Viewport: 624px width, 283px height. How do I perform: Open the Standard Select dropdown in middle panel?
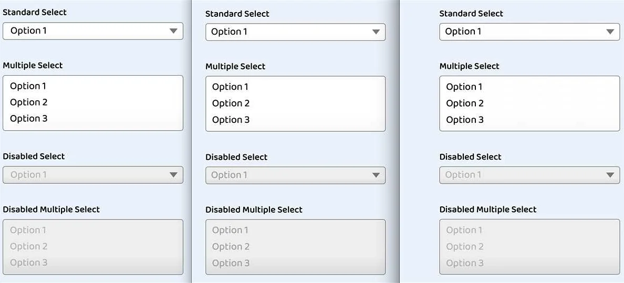(295, 32)
